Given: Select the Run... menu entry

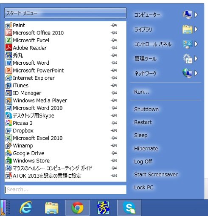Looking at the screenshot, I should [x=141, y=92].
